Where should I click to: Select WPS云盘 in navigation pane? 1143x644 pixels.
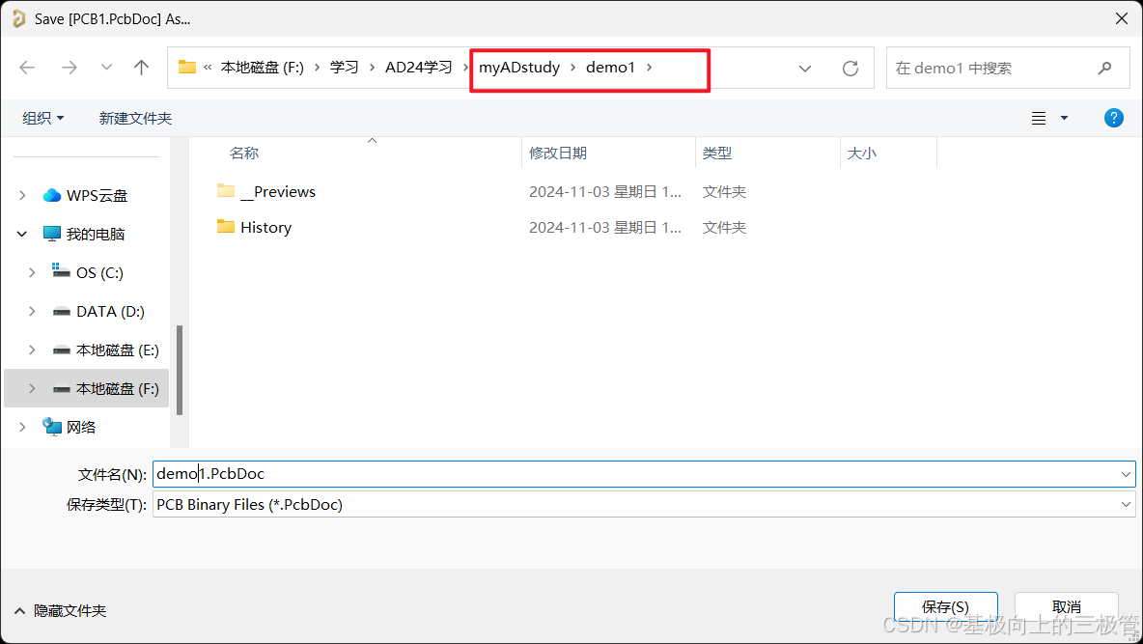(97, 195)
